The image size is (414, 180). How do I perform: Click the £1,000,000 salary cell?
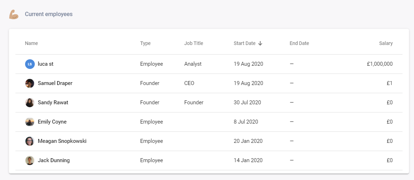point(380,64)
